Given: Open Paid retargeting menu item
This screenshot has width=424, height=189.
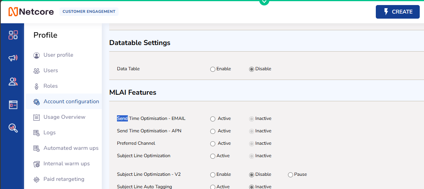Looking at the screenshot, I should coord(64,179).
